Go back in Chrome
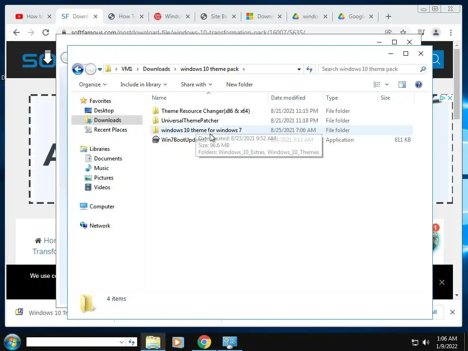The height and width of the screenshot is (351, 468). pyautogui.click(x=16, y=32)
